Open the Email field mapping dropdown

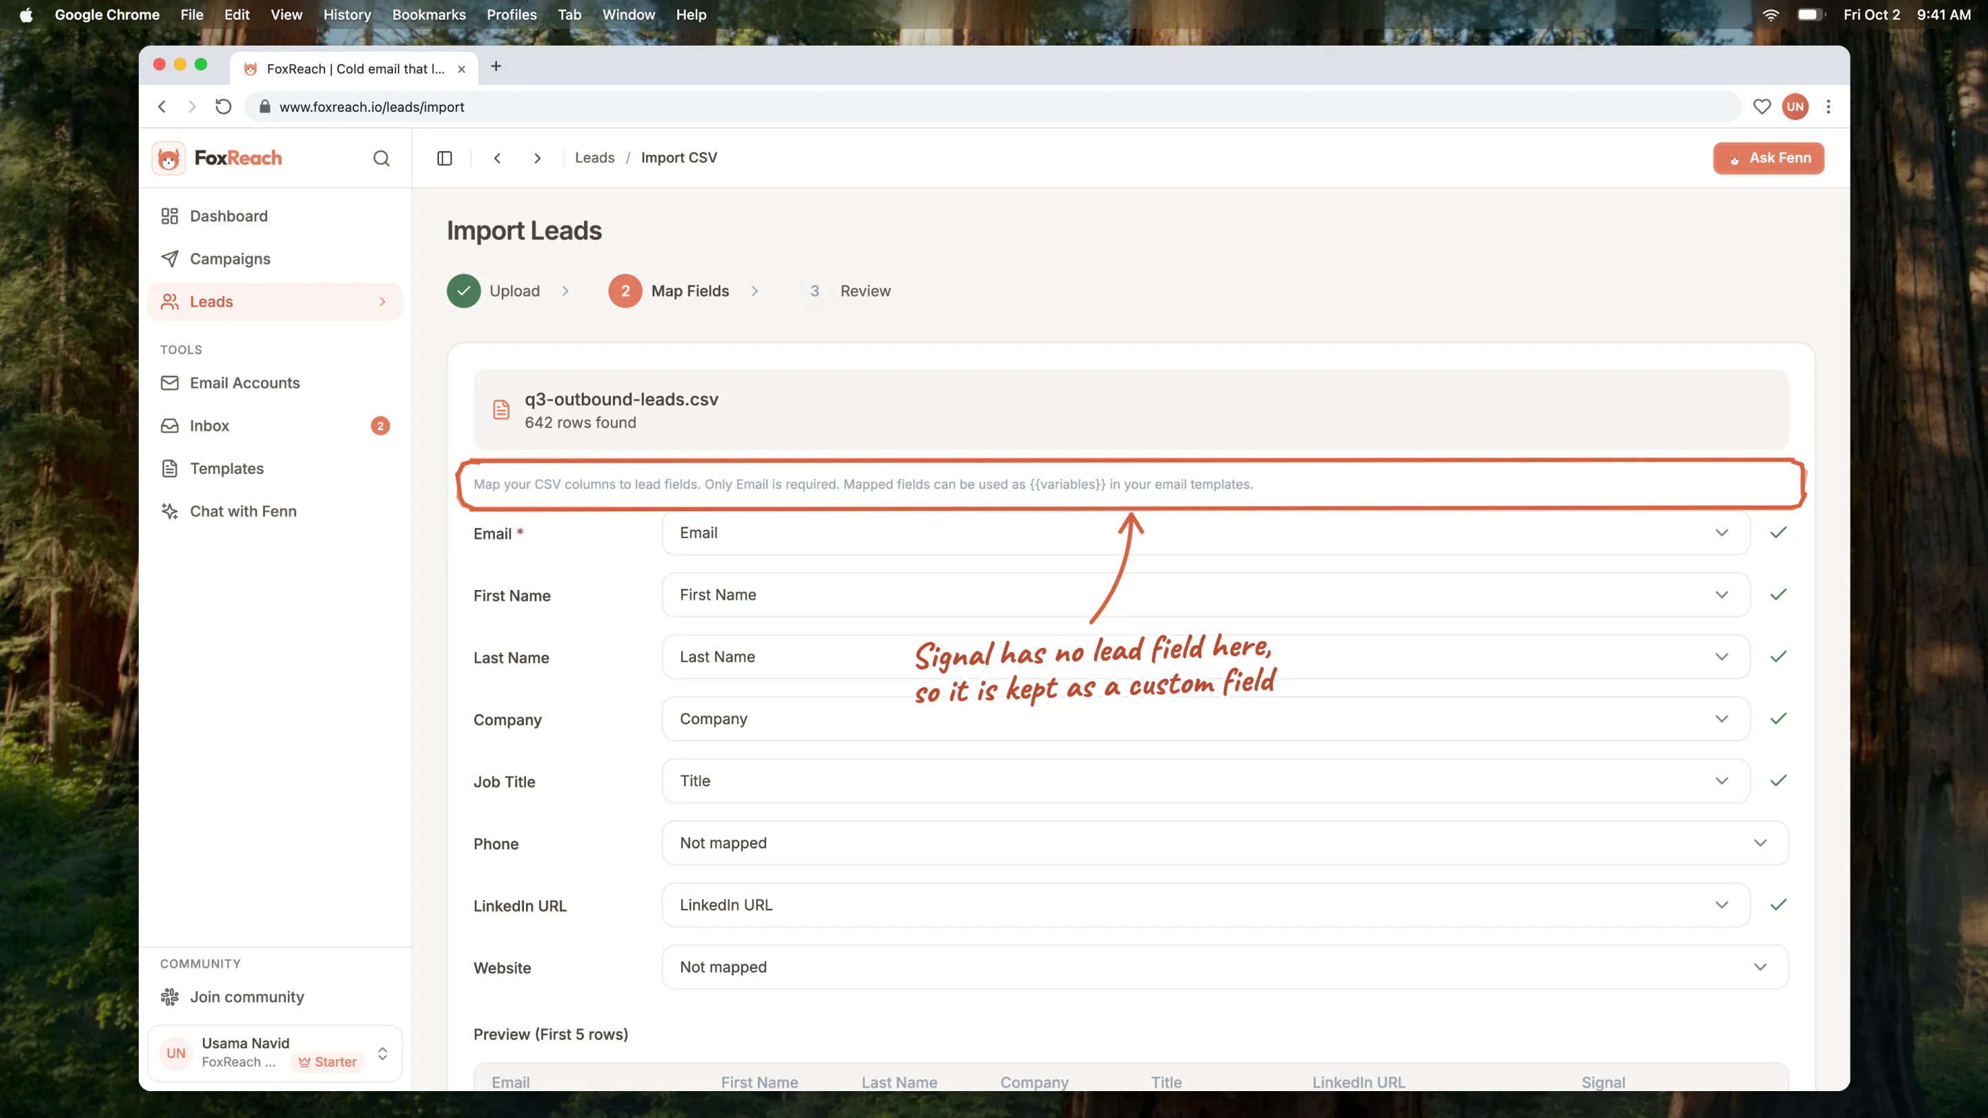[x=1205, y=532]
